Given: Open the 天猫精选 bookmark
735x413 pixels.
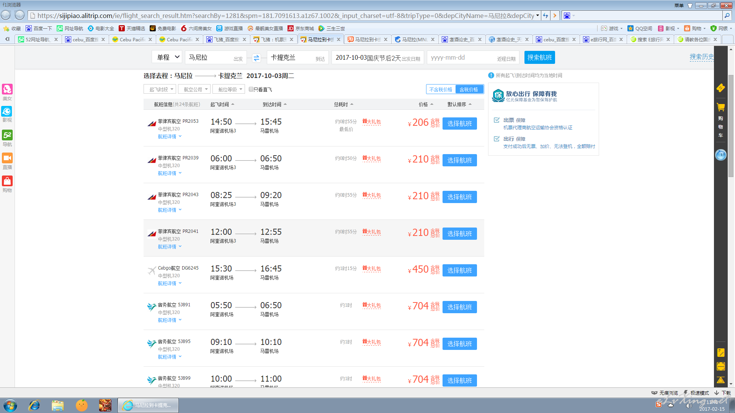Looking at the screenshot, I should [132, 28].
